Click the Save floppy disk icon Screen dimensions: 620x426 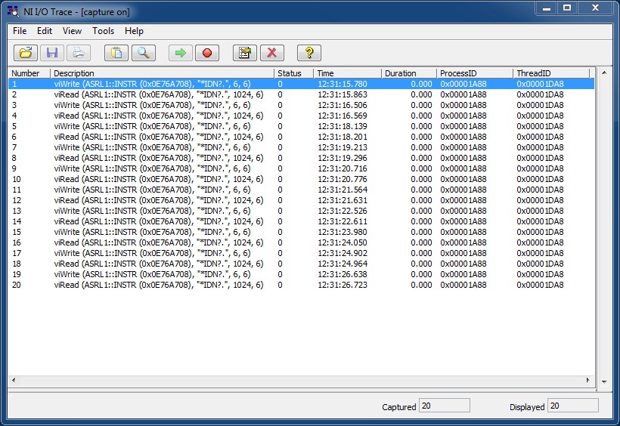pyautogui.click(x=52, y=53)
